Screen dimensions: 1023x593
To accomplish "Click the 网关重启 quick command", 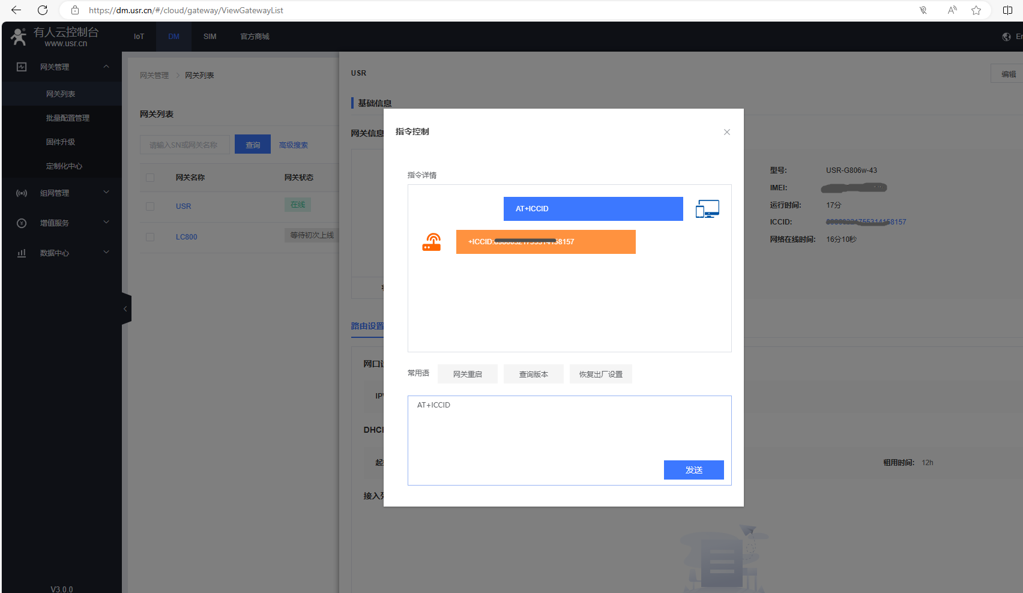I will click(x=467, y=374).
